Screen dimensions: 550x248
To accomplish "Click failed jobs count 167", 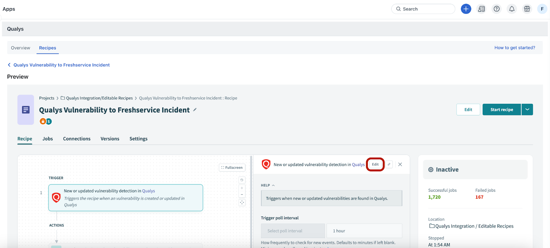I will [480, 197].
